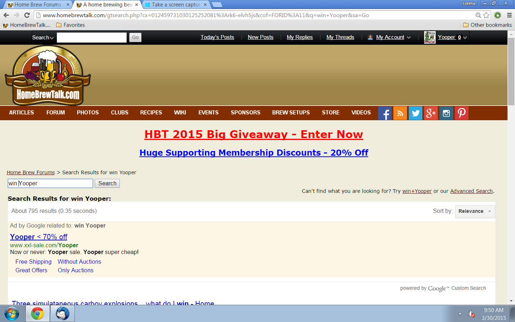The height and width of the screenshot is (322, 515).
Task: Open My Threads link
Action: 340,37
